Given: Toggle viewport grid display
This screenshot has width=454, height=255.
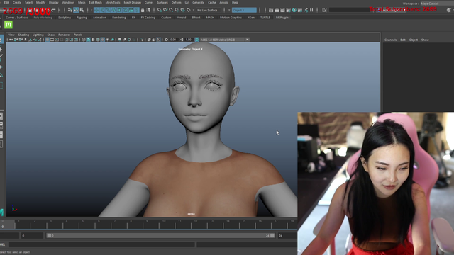Looking at the screenshot, I should tap(48, 40).
